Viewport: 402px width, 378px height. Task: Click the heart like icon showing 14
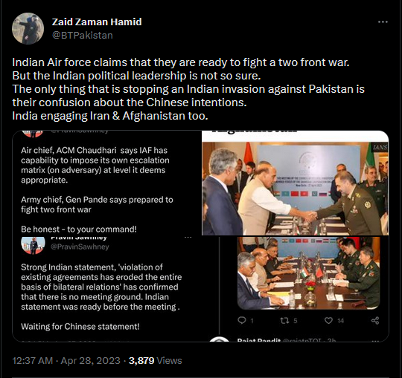(329, 321)
